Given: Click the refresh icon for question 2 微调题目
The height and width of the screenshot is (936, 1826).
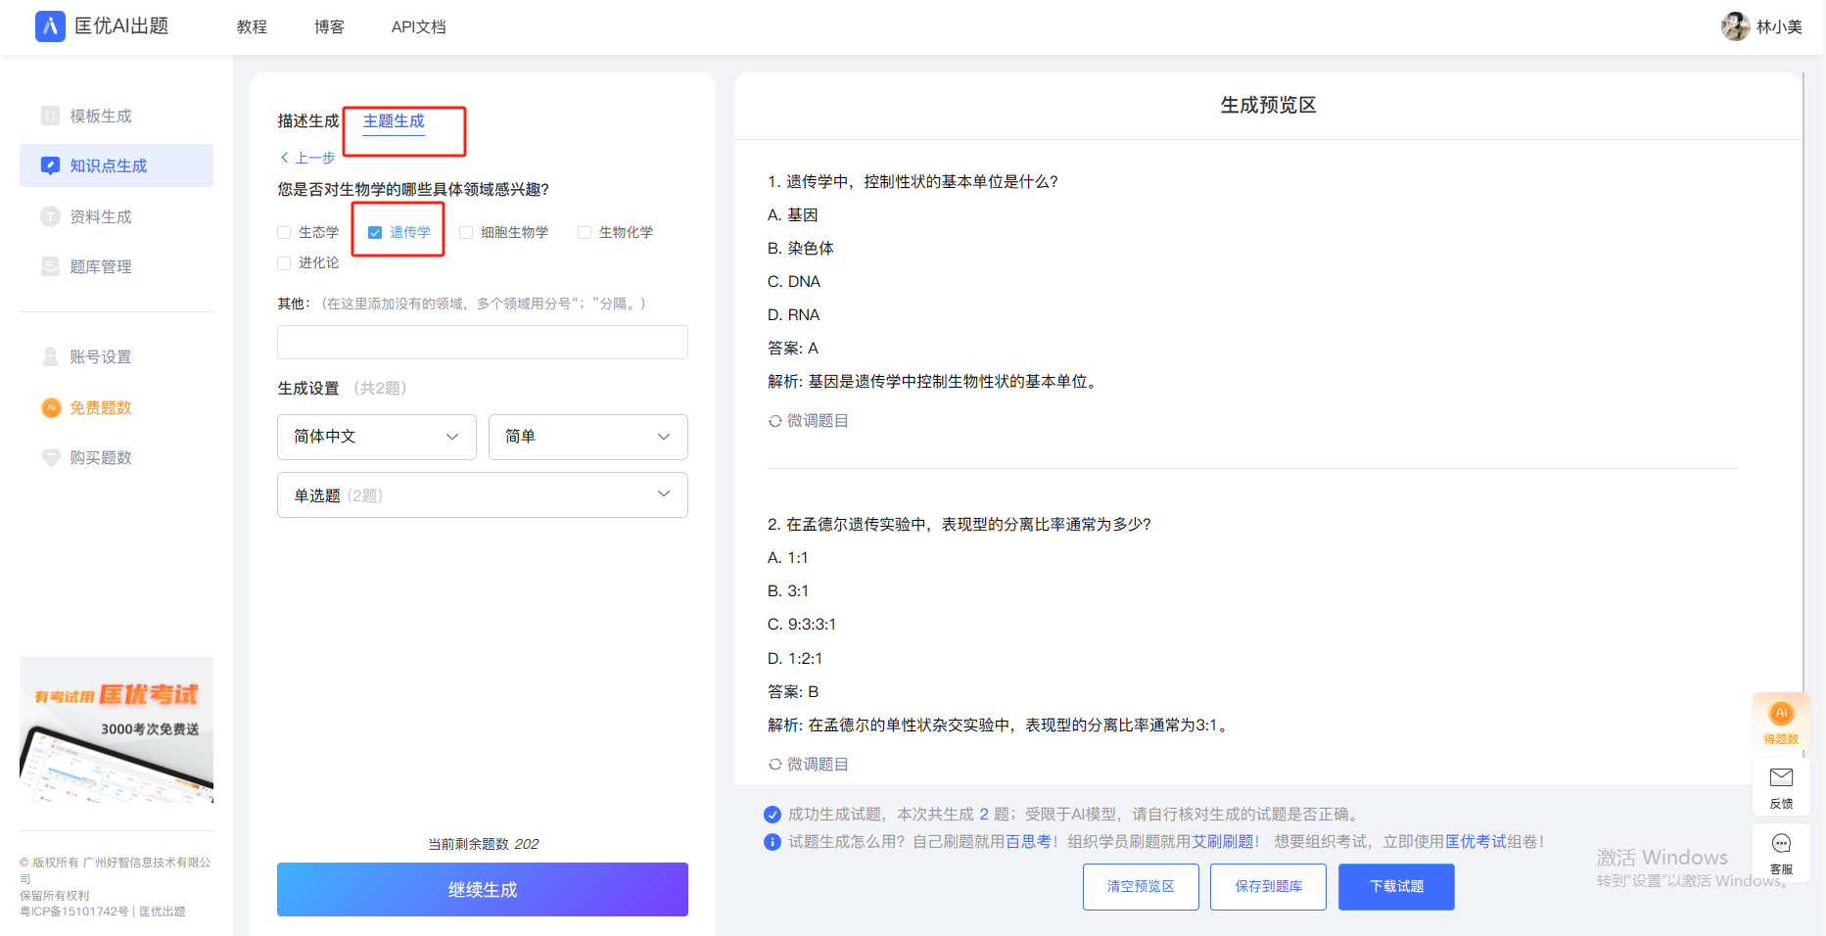Looking at the screenshot, I should pos(774,765).
